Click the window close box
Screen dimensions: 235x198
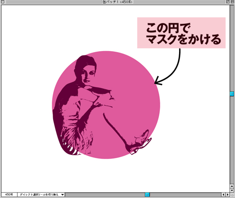click(x=2, y=2)
